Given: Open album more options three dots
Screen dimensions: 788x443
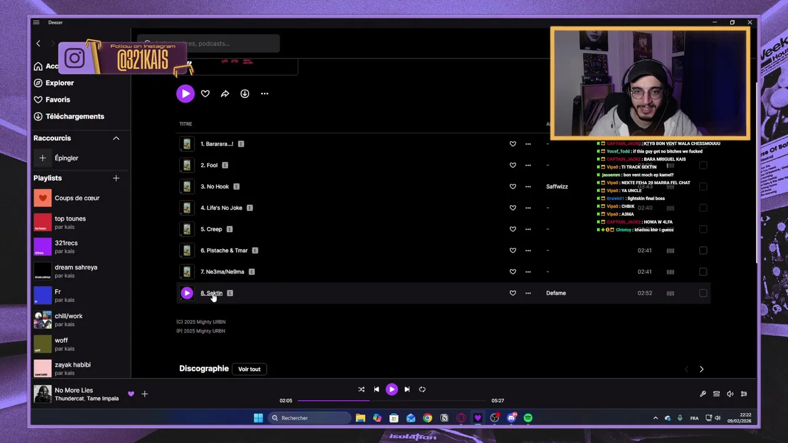Looking at the screenshot, I should point(265,94).
